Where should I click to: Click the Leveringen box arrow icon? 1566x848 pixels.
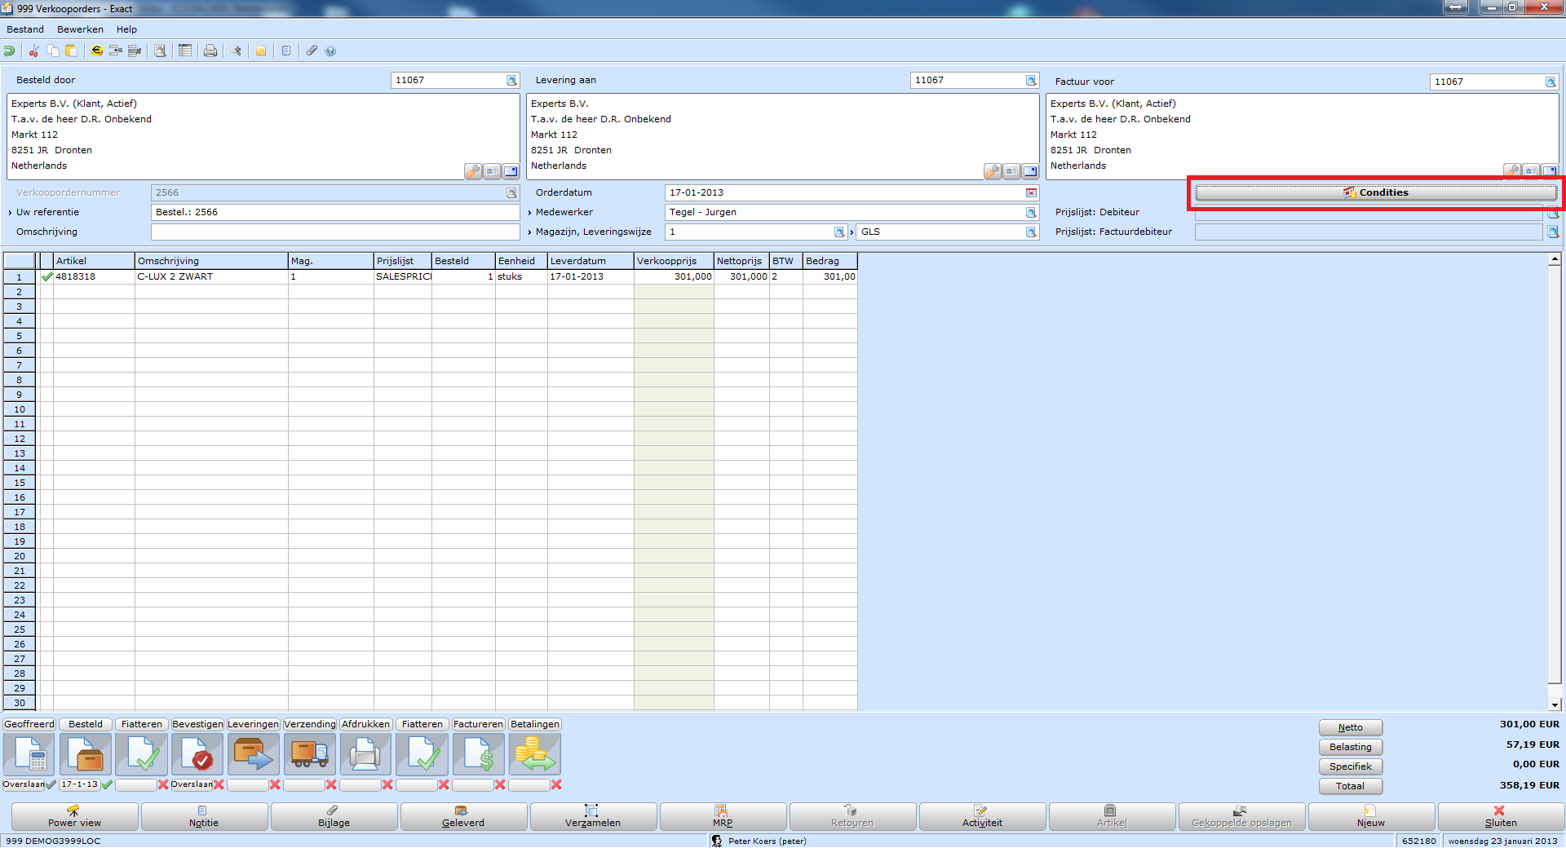point(253,754)
